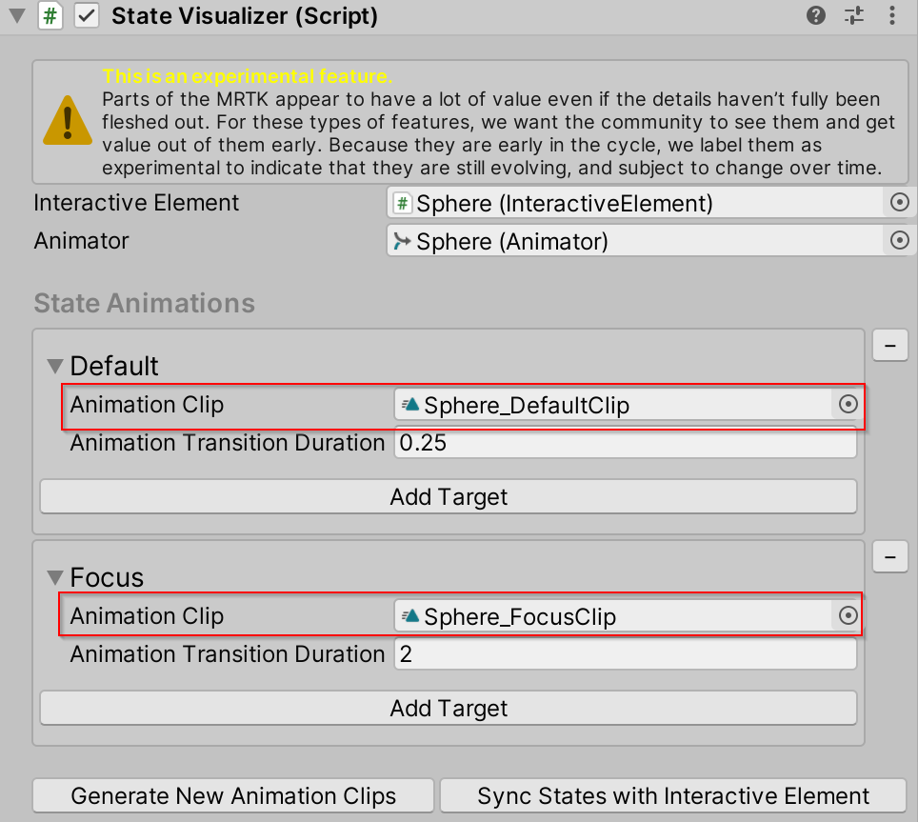Collapse the Focus state foldout

pos(54,576)
